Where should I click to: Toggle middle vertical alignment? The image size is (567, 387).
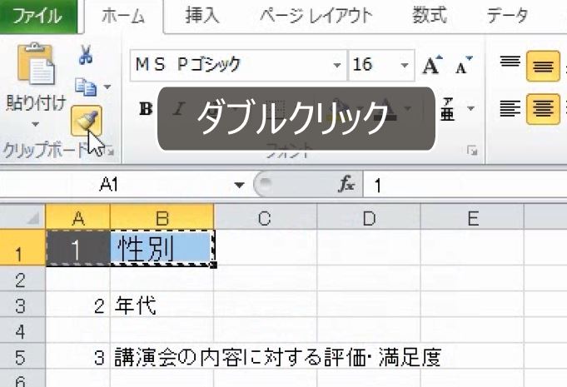coord(543,66)
